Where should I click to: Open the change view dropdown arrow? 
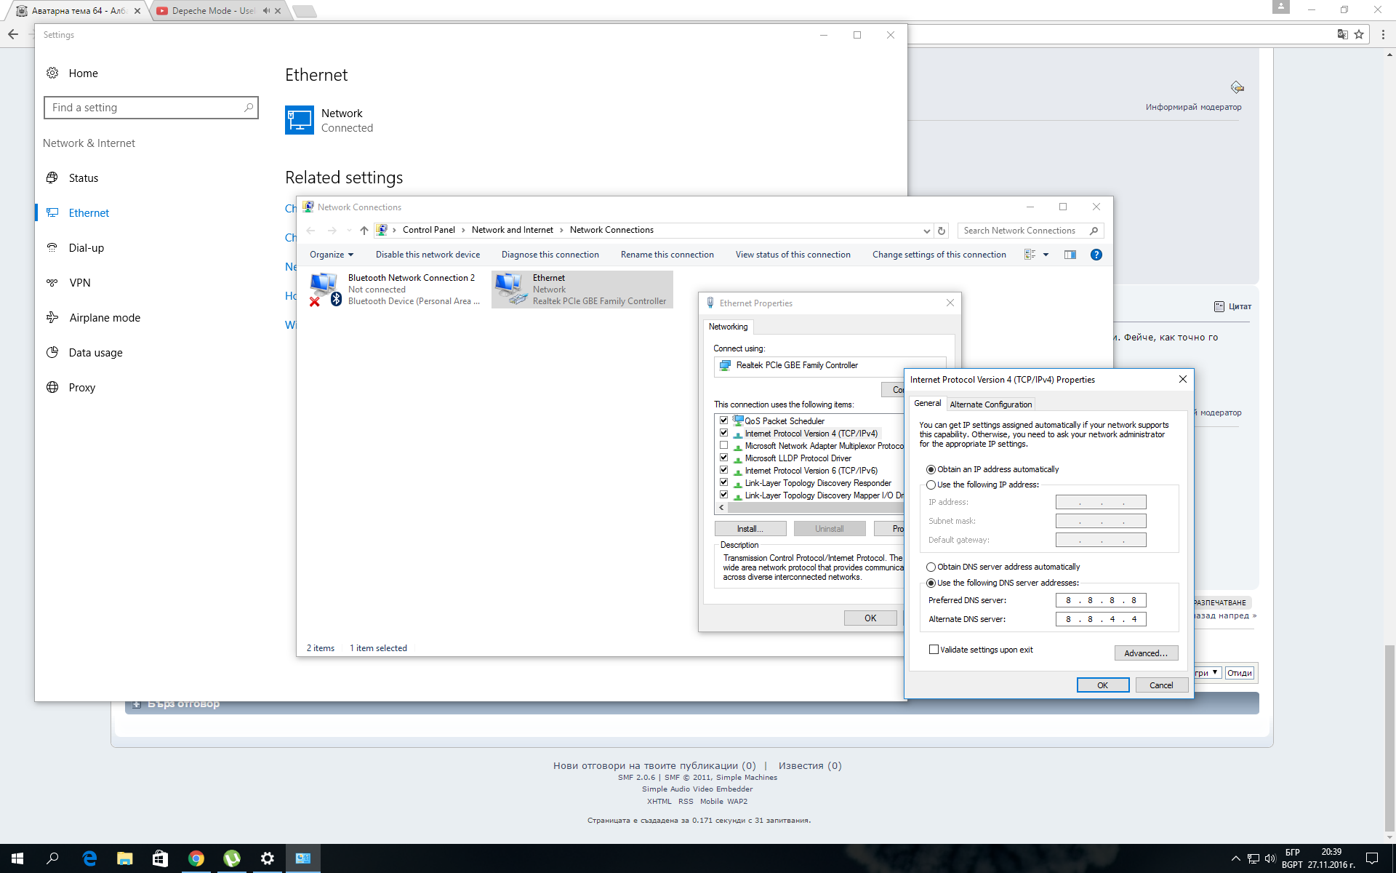pyautogui.click(x=1046, y=255)
